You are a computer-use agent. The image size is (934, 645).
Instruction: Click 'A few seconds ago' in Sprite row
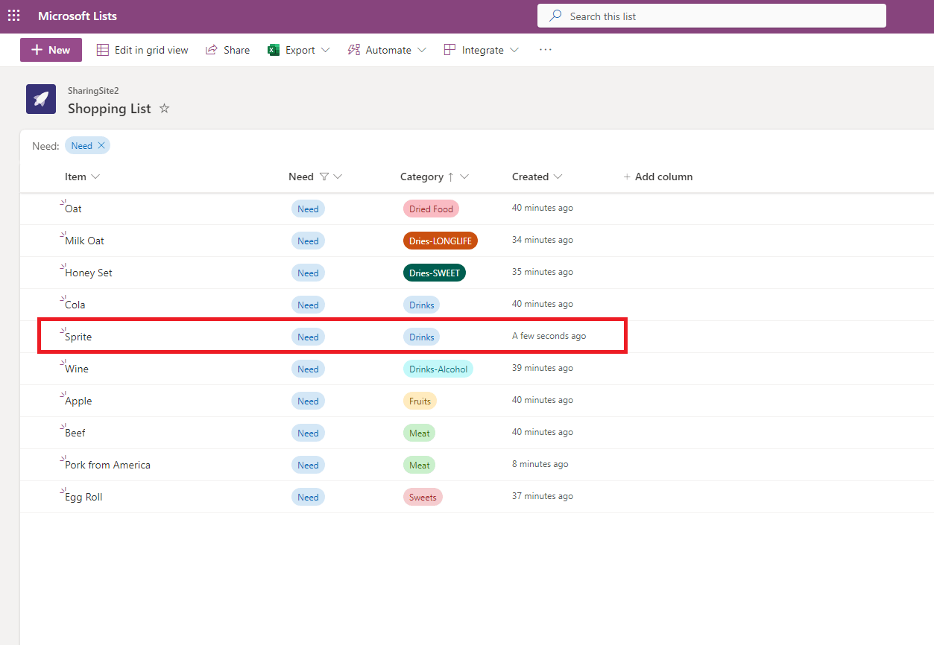[x=549, y=336]
